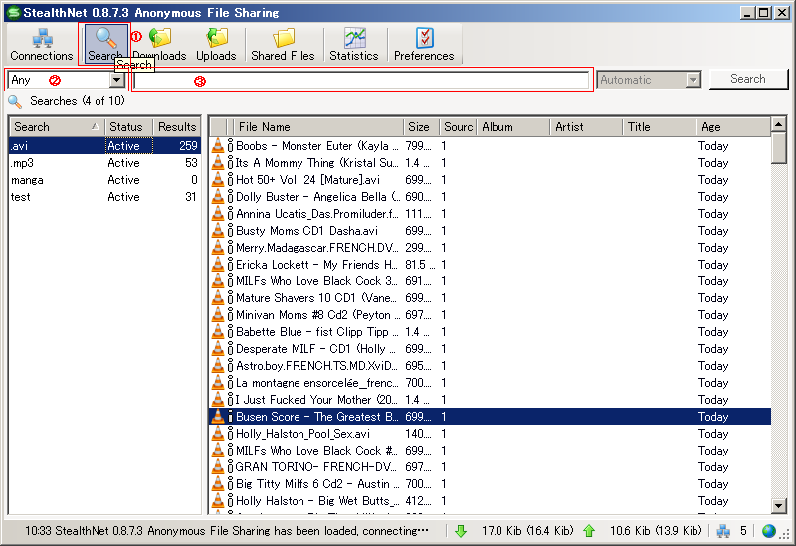The width and height of the screenshot is (796, 546).
Task: Click size 299 cell of Merry.Madagascar row
Action: 418,248
